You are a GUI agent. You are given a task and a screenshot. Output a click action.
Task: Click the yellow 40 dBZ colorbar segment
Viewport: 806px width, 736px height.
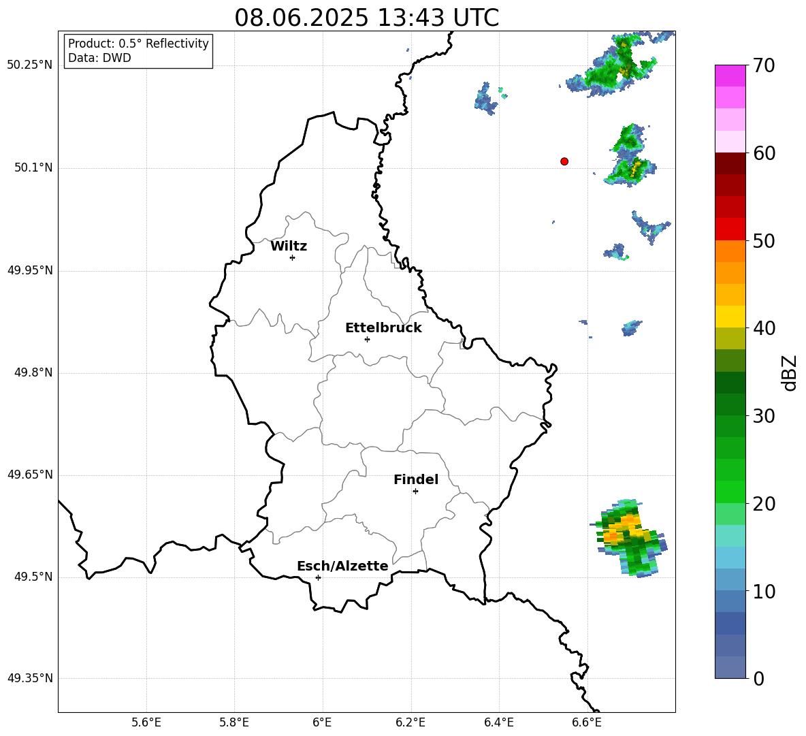(730, 317)
